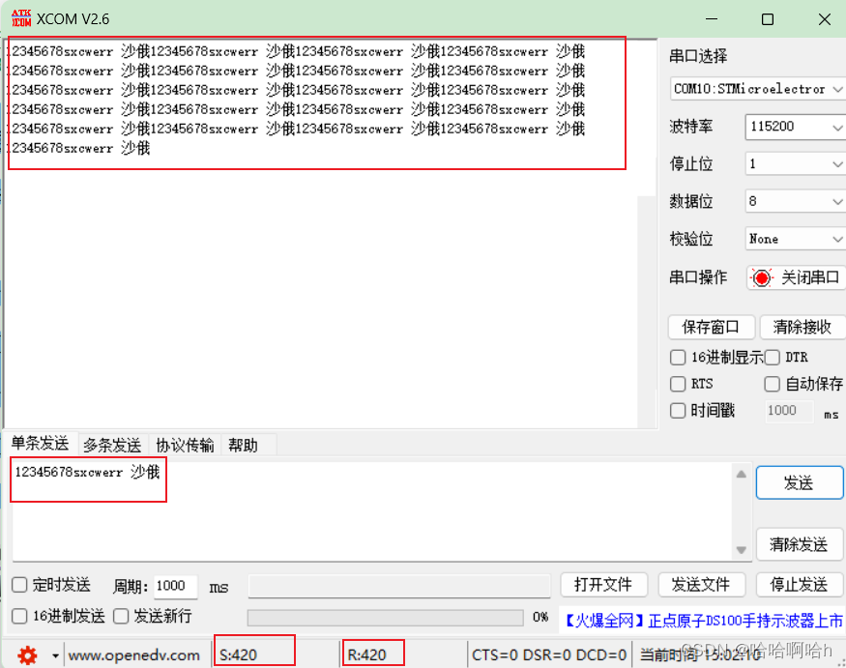This screenshot has width=846, height=668.
Task: Click the 周期 period input field
Action: click(x=172, y=586)
